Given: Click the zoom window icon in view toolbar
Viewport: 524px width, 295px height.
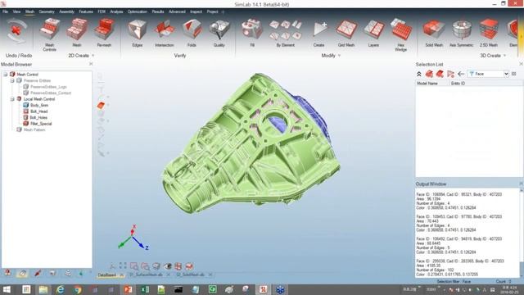Looking at the screenshot, I should pos(134,266).
